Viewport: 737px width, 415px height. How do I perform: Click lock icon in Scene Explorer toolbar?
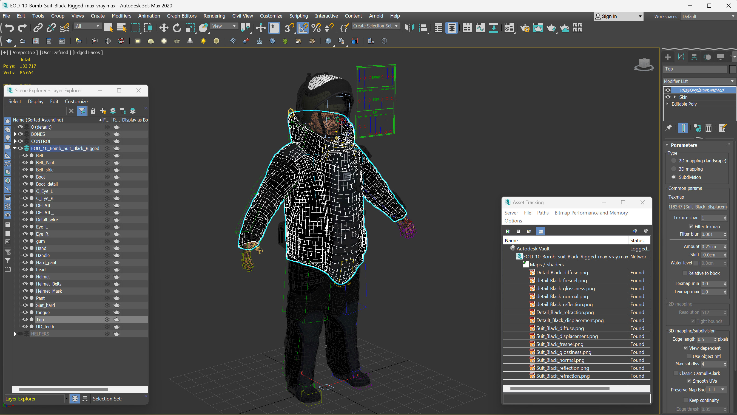pyautogui.click(x=93, y=111)
